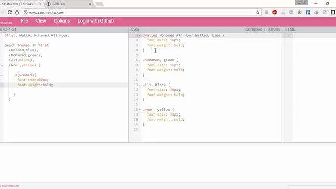Image resolution: width=336 pixels, height=189 pixels.
Task: Close the SassMeister browser tab
Action: (x=40, y=4)
